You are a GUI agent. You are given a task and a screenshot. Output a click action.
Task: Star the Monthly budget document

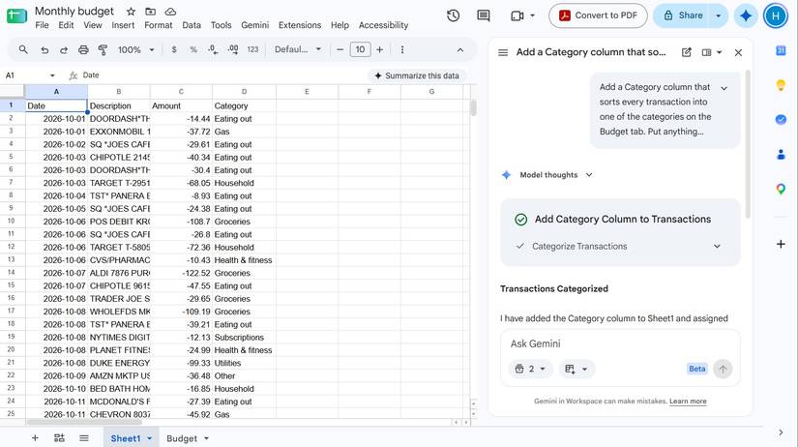(131, 12)
